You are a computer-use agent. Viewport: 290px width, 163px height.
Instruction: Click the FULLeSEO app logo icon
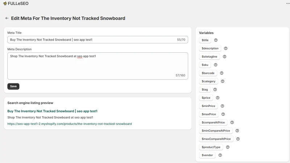click(x=5, y=3)
